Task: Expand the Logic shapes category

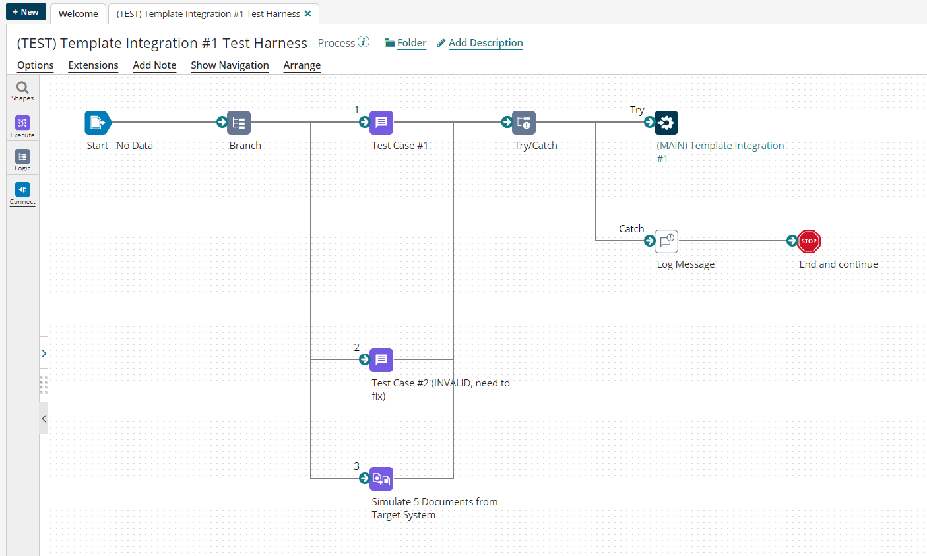Action: click(22, 160)
